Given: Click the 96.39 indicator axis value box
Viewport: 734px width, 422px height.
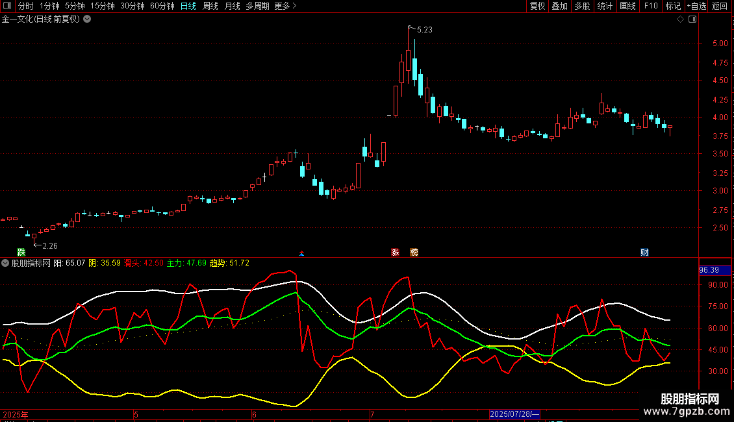Looking at the screenshot, I should tap(715, 270).
